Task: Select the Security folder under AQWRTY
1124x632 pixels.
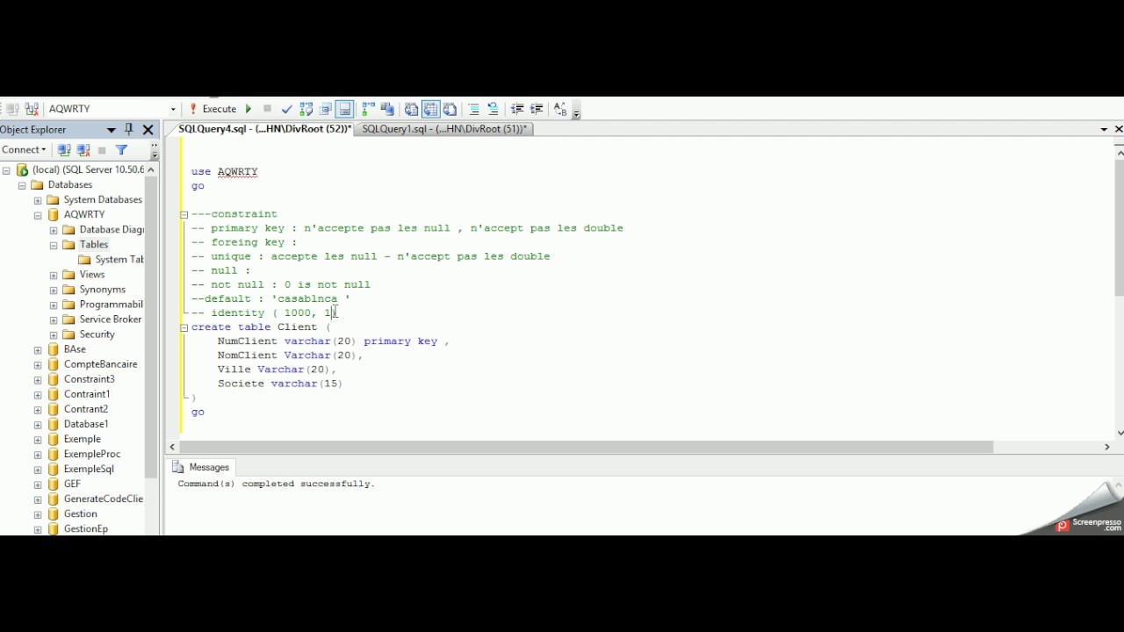Action: tap(97, 334)
